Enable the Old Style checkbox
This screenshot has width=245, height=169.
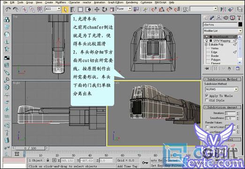(x=207, y=100)
